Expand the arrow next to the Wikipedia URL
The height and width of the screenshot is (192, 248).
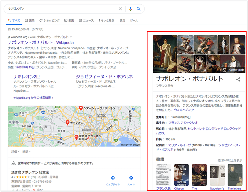pyautogui.click(x=71, y=37)
